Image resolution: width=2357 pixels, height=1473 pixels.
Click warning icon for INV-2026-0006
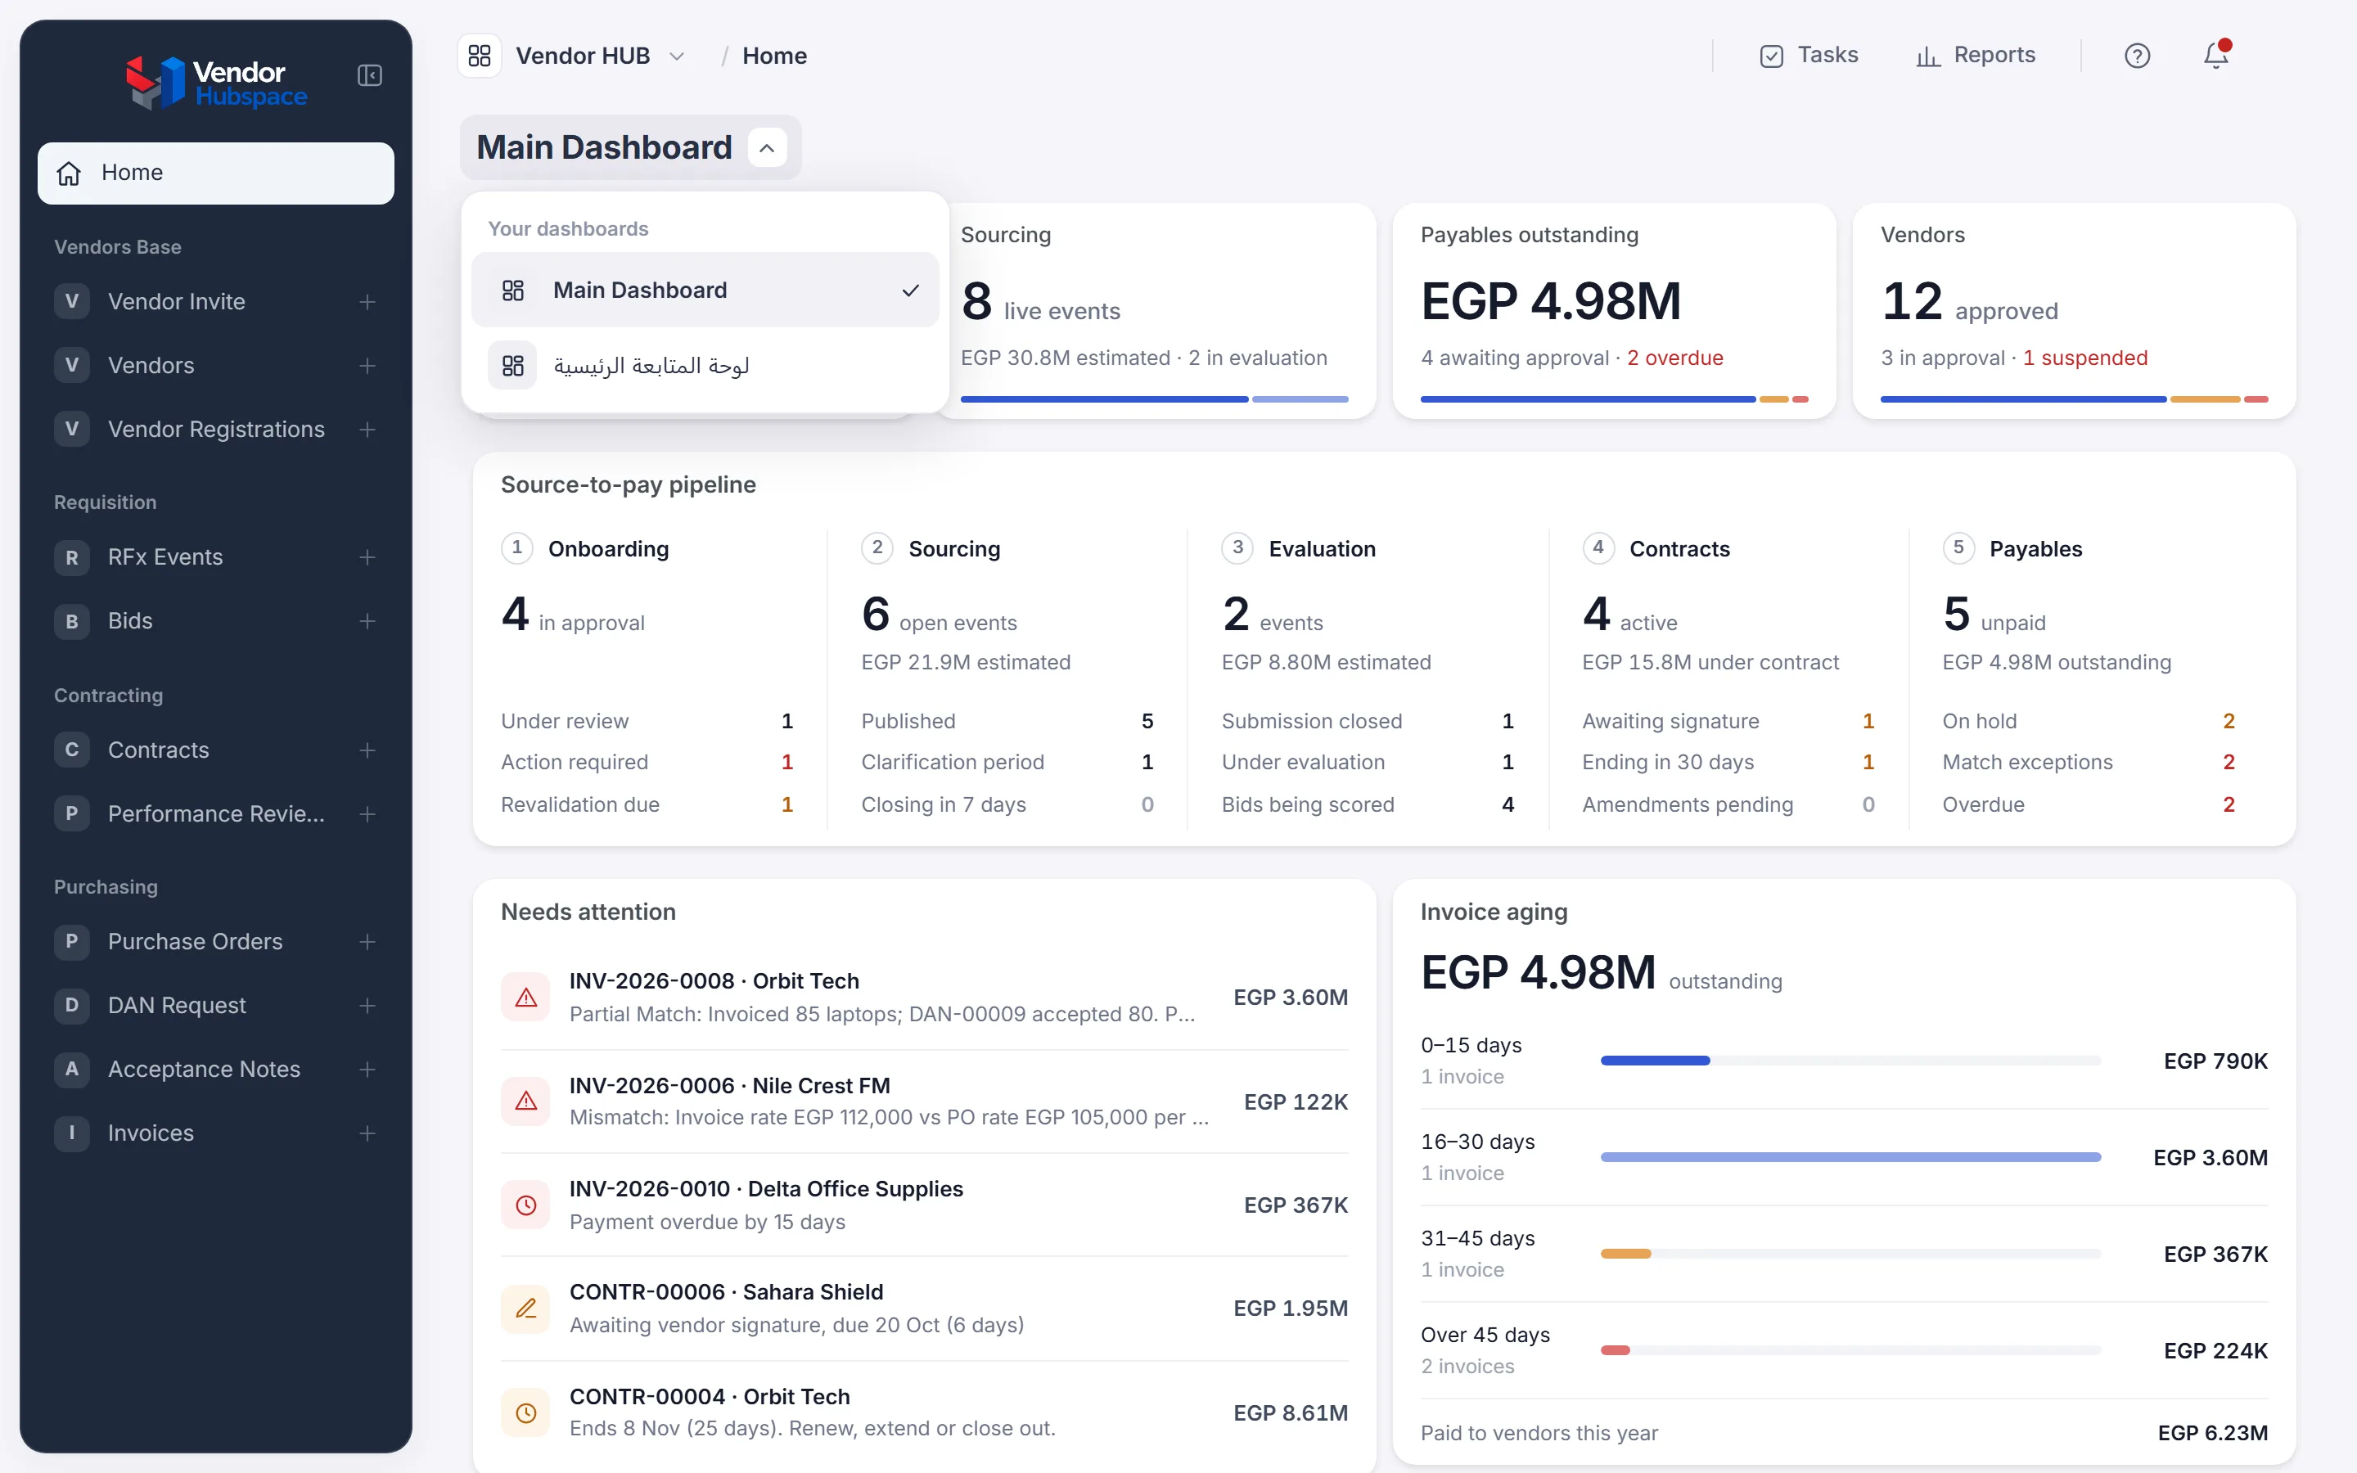[x=526, y=1101]
